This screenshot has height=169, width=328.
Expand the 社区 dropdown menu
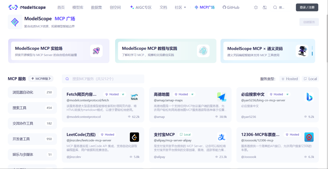(180, 8)
